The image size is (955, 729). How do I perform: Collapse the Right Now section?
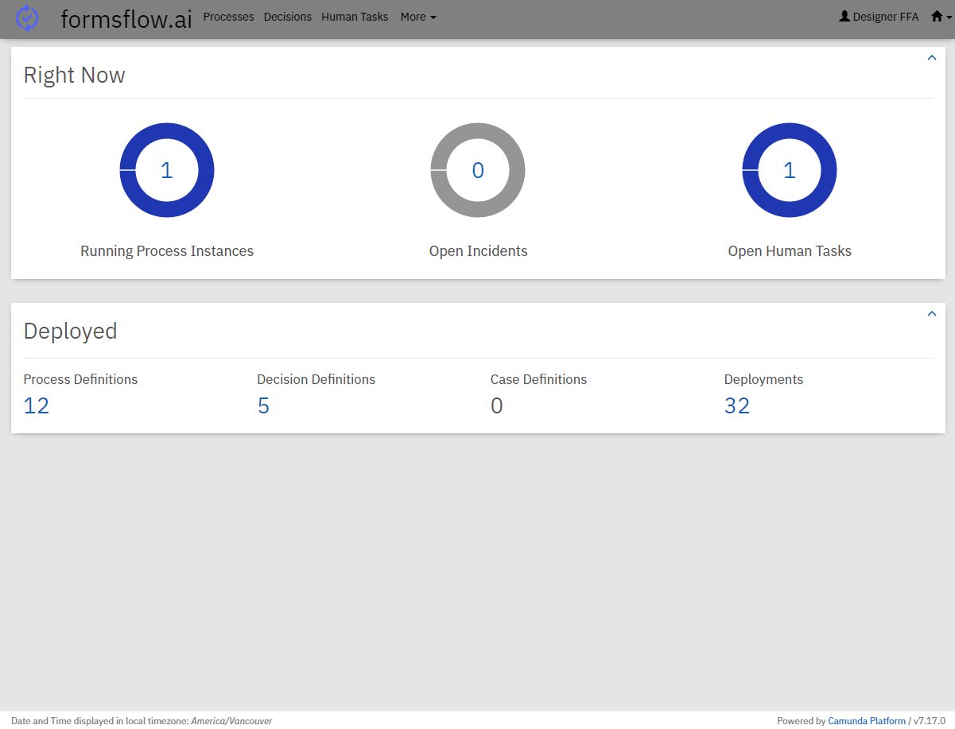tap(932, 58)
